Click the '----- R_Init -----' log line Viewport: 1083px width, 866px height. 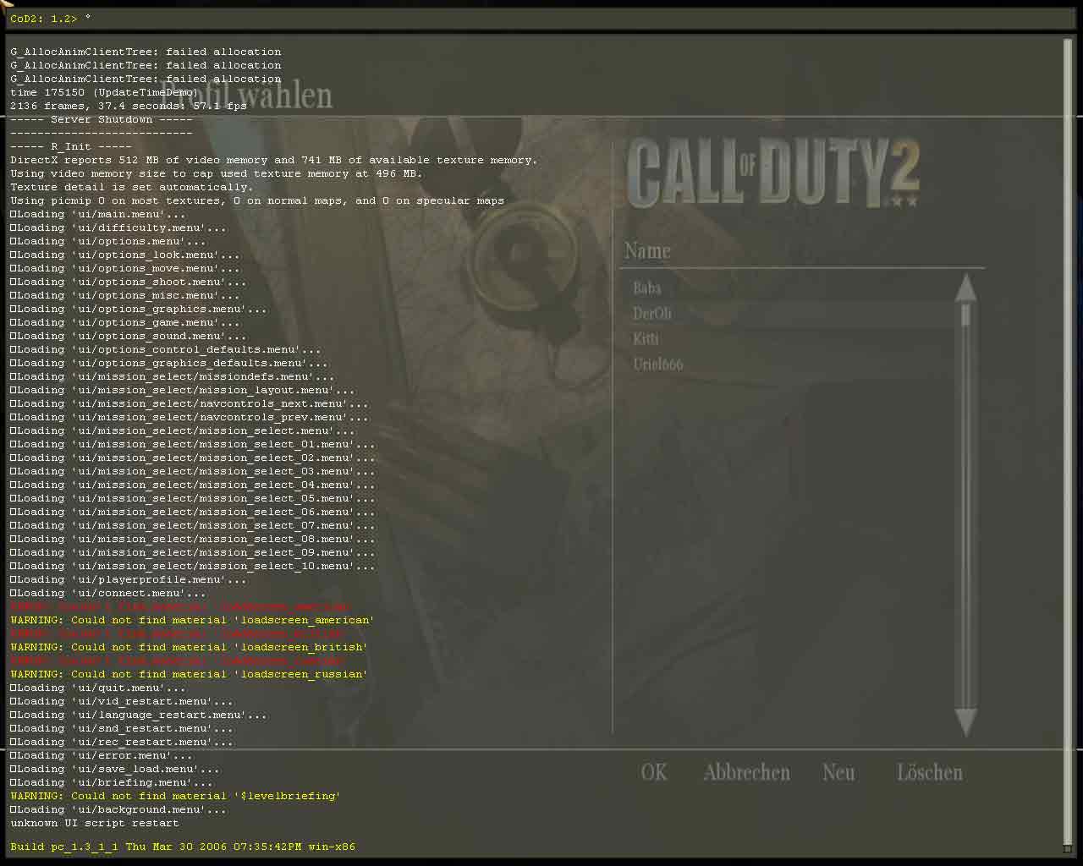click(71, 146)
